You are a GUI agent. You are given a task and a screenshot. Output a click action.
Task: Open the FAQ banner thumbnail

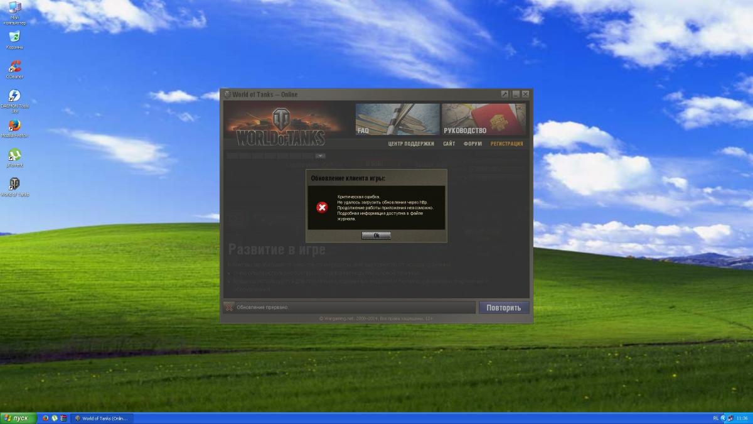point(397,119)
